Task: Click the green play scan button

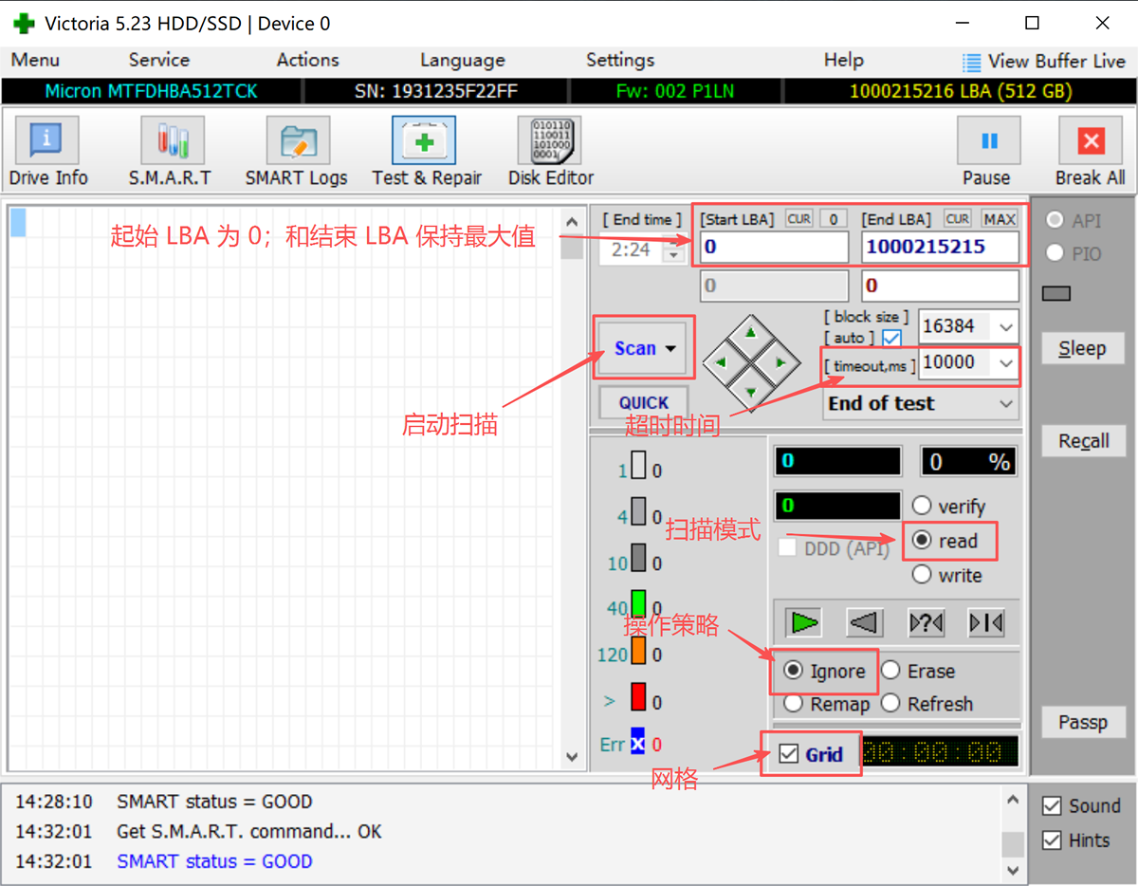Action: (x=804, y=623)
